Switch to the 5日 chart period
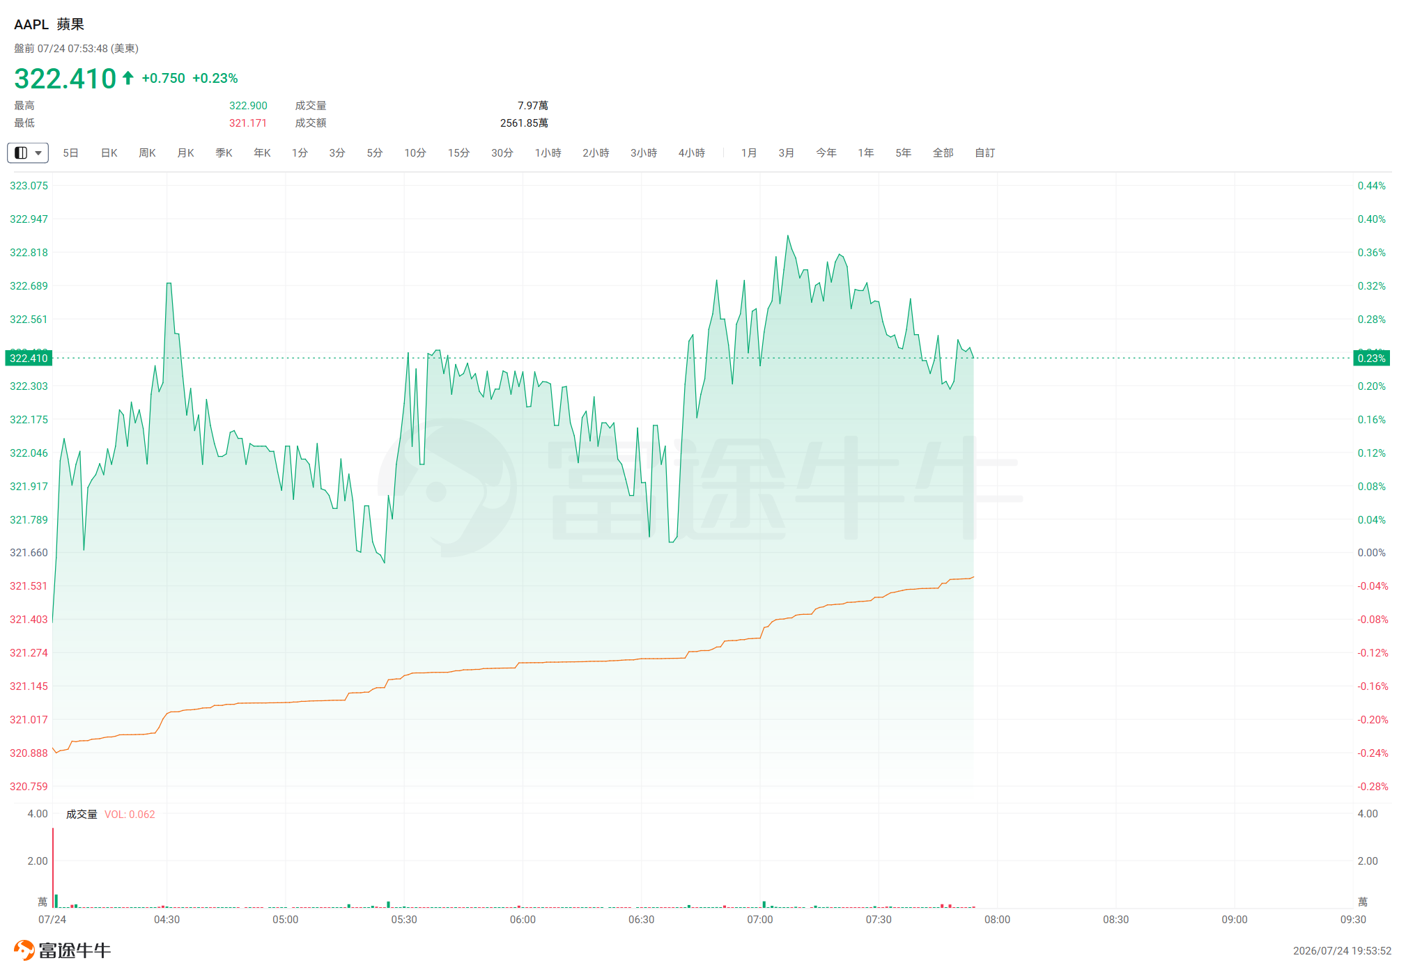Viewport: 1406px width, 974px height. point(70,152)
